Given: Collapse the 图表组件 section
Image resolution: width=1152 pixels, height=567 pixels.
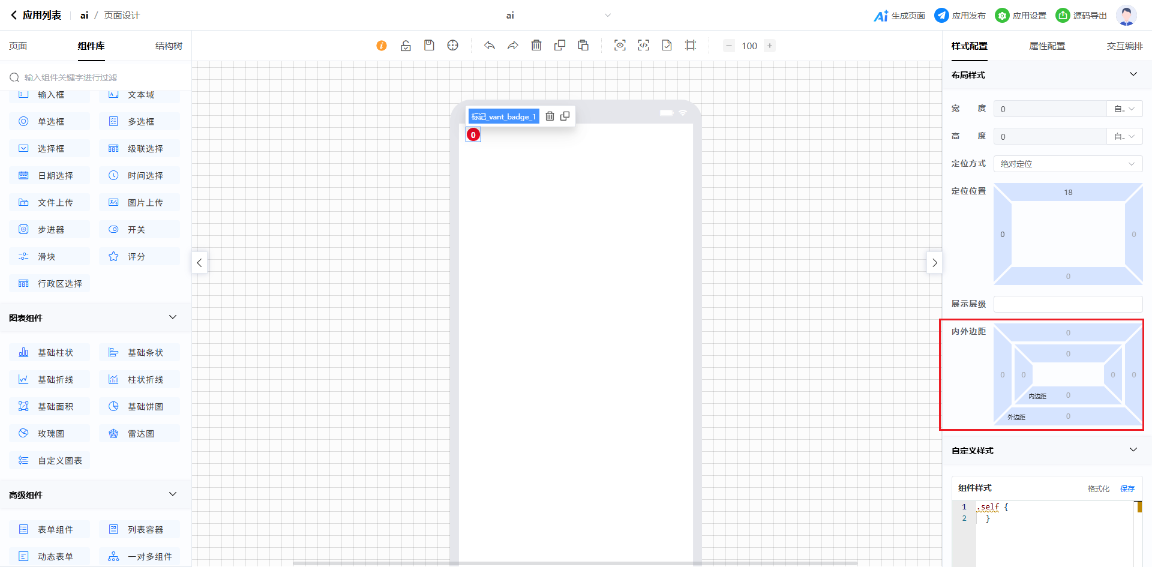Looking at the screenshot, I should (173, 317).
